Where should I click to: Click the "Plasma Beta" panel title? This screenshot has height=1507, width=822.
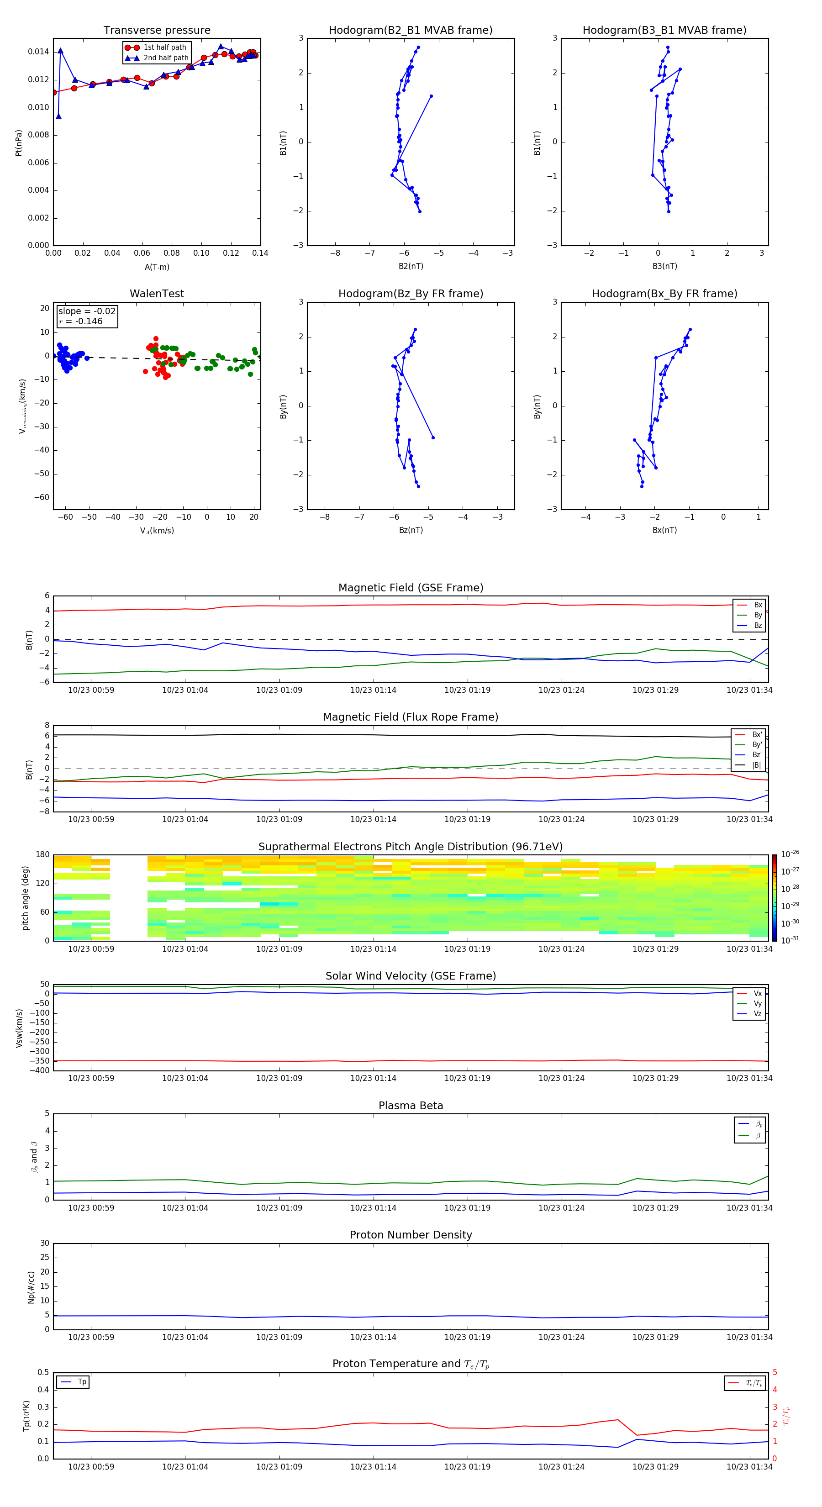411,1106
